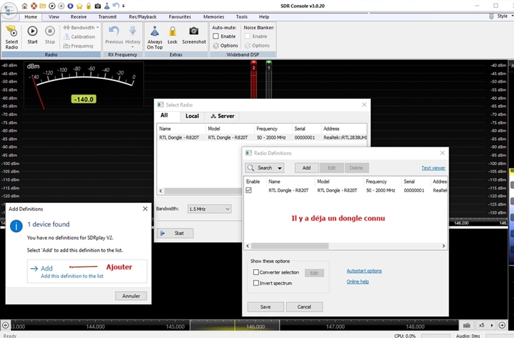Open Autostart options link
The width and height of the screenshot is (514, 338).
pyautogui.click(x=364, y=271)
